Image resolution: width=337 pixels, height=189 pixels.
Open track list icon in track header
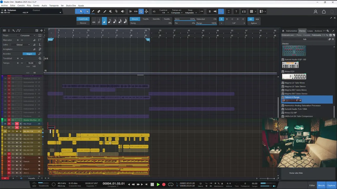(x=4, y=30)
